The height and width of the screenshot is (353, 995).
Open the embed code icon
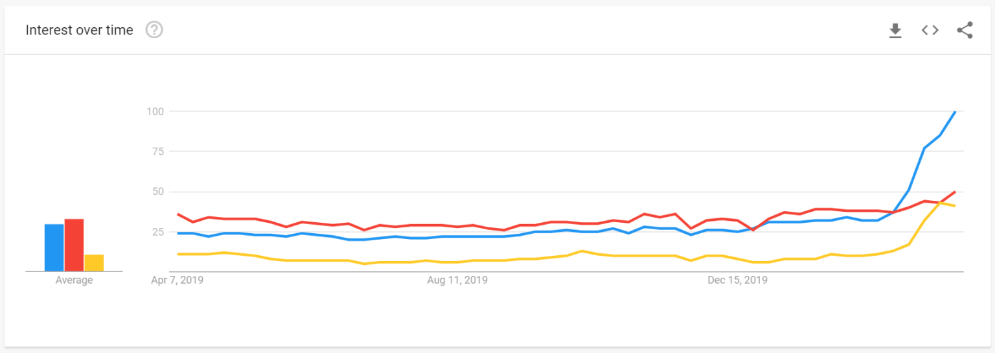(930, 30)
